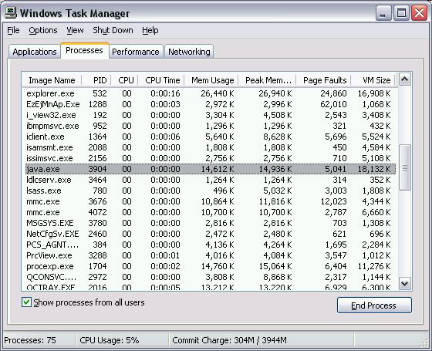This screenshot has height=351, width=432.
Task: Maximize the Task Manager window
Action: [x=401, y=12]
